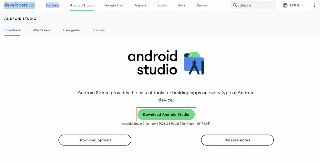Open the User guide tab
The height and width of the screenshot is (164, 320).
tap(72, 30)
